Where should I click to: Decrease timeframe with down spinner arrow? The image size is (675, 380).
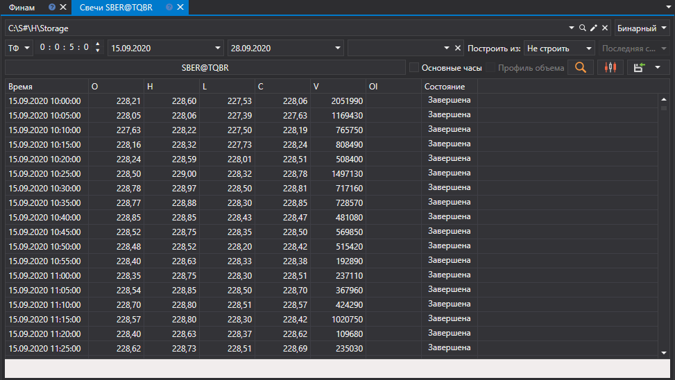click(98, 51)
